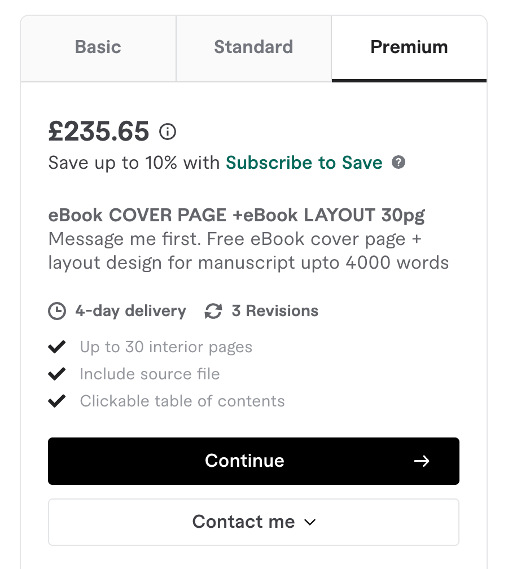Viewport: 508px width, 569px height.
Task: Select the Premium package tab
Action: click(x=409, y=49)
